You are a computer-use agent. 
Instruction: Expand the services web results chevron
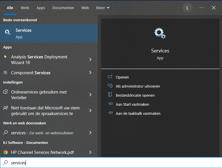click(x=90, y=133)
